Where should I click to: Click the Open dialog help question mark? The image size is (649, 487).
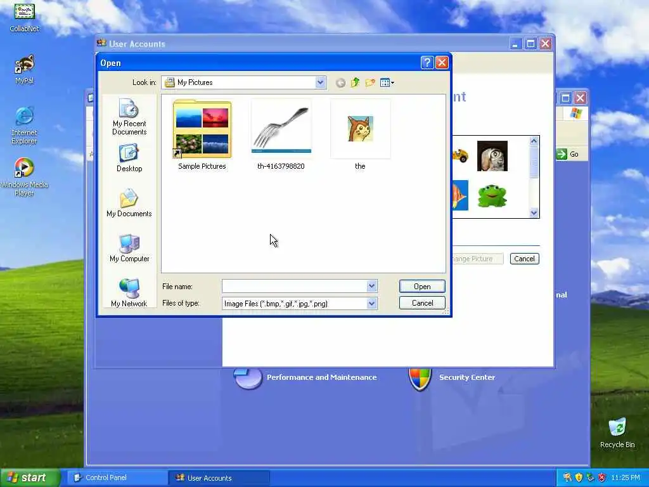[x=427, y=63]
